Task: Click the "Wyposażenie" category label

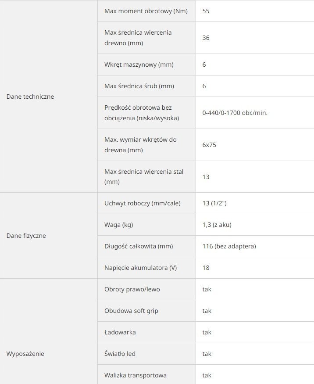Action: (25, 354)
